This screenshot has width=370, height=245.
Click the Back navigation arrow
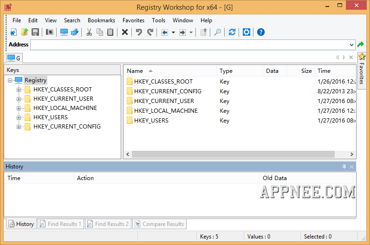pyautogui.click(x=165, y=32)
